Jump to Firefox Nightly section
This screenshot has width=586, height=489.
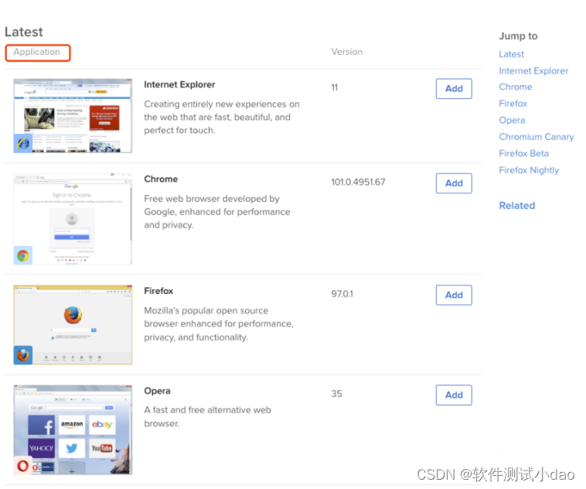[529, 170]
